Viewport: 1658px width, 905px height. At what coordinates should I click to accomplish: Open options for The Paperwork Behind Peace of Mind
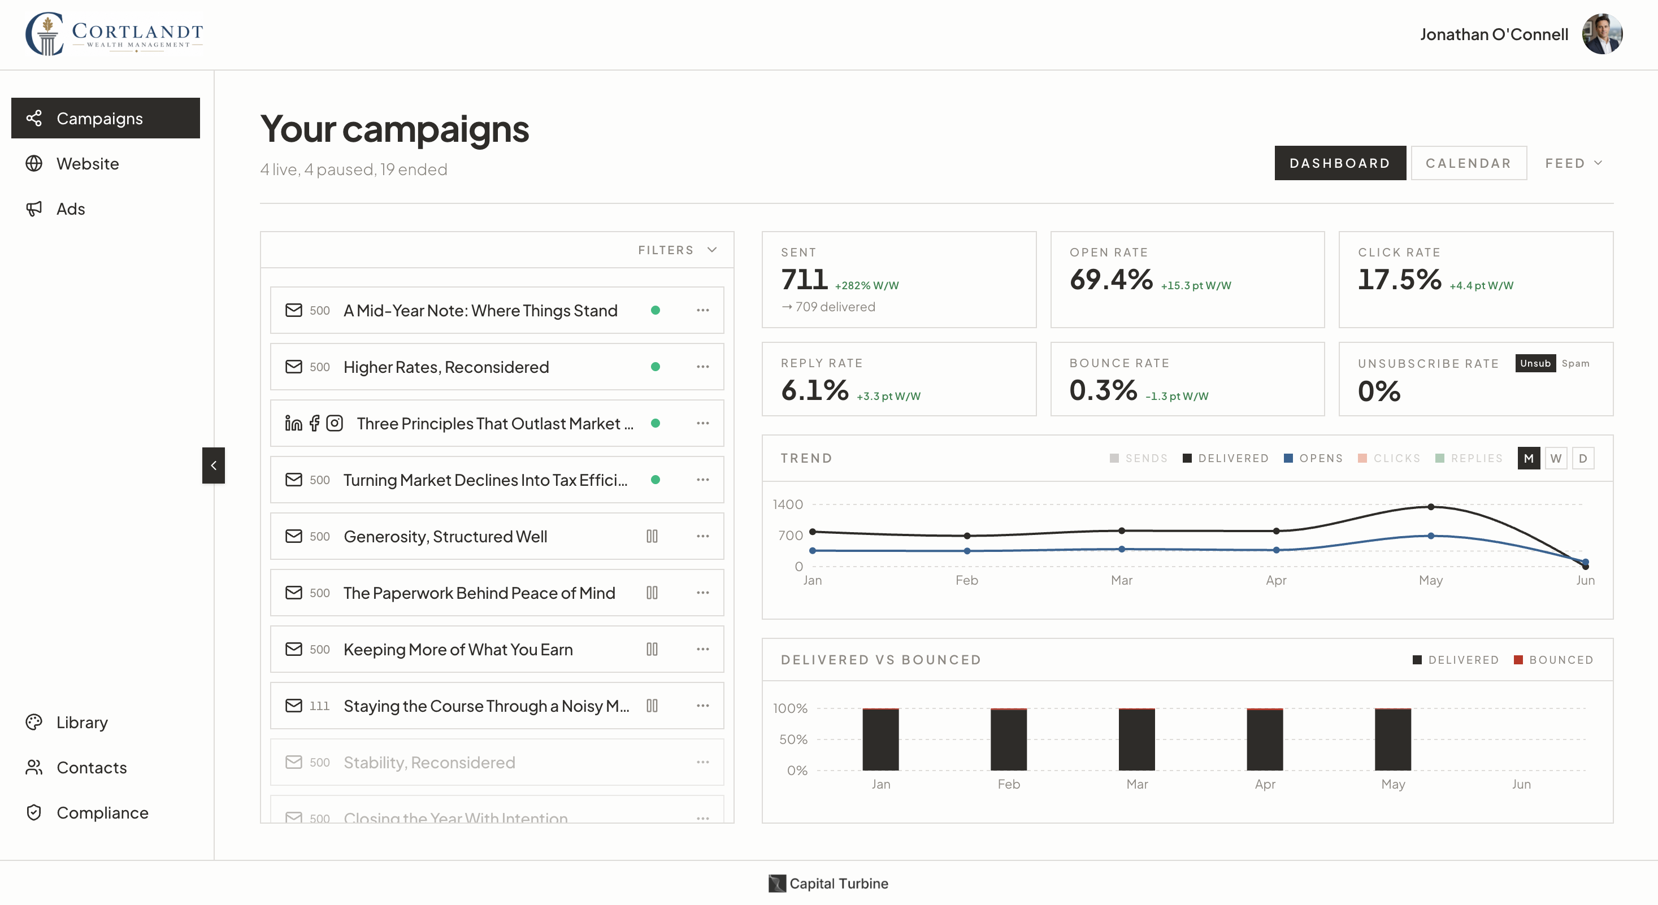tap(703, 593)
